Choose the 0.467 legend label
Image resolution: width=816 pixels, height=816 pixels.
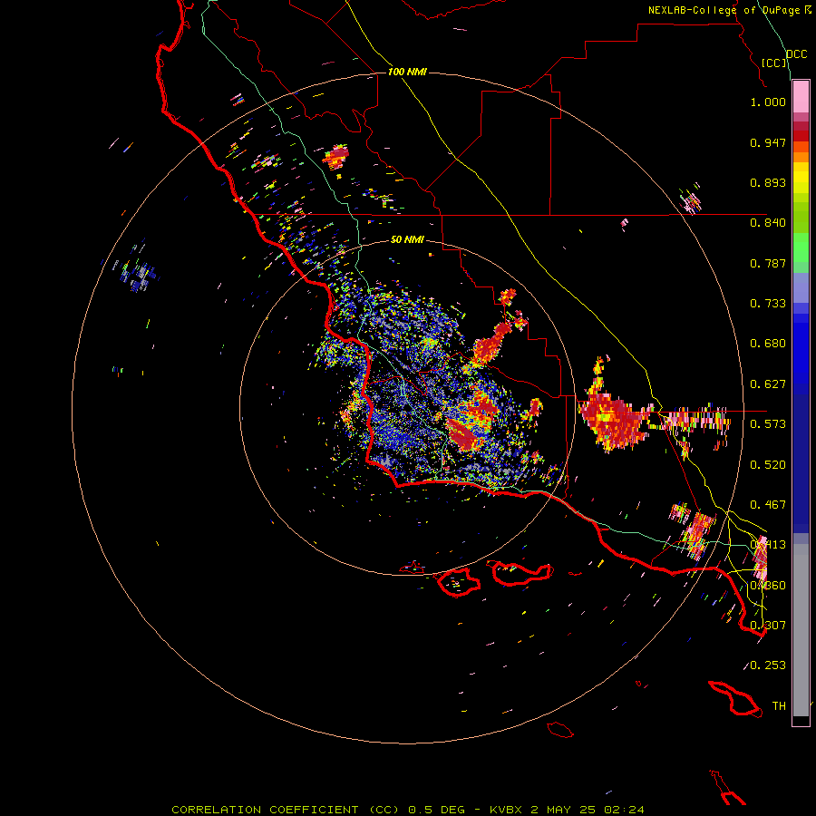point(768,505)
